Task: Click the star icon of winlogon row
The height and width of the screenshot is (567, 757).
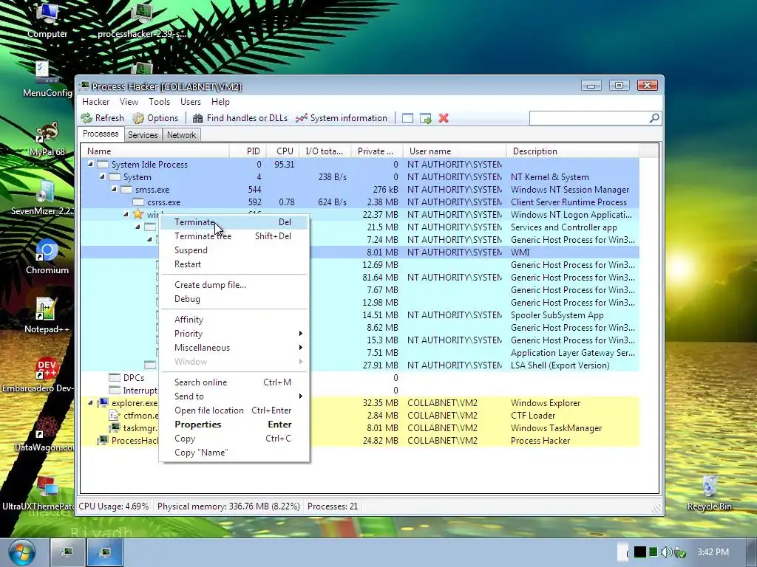Action: [138, 214]
